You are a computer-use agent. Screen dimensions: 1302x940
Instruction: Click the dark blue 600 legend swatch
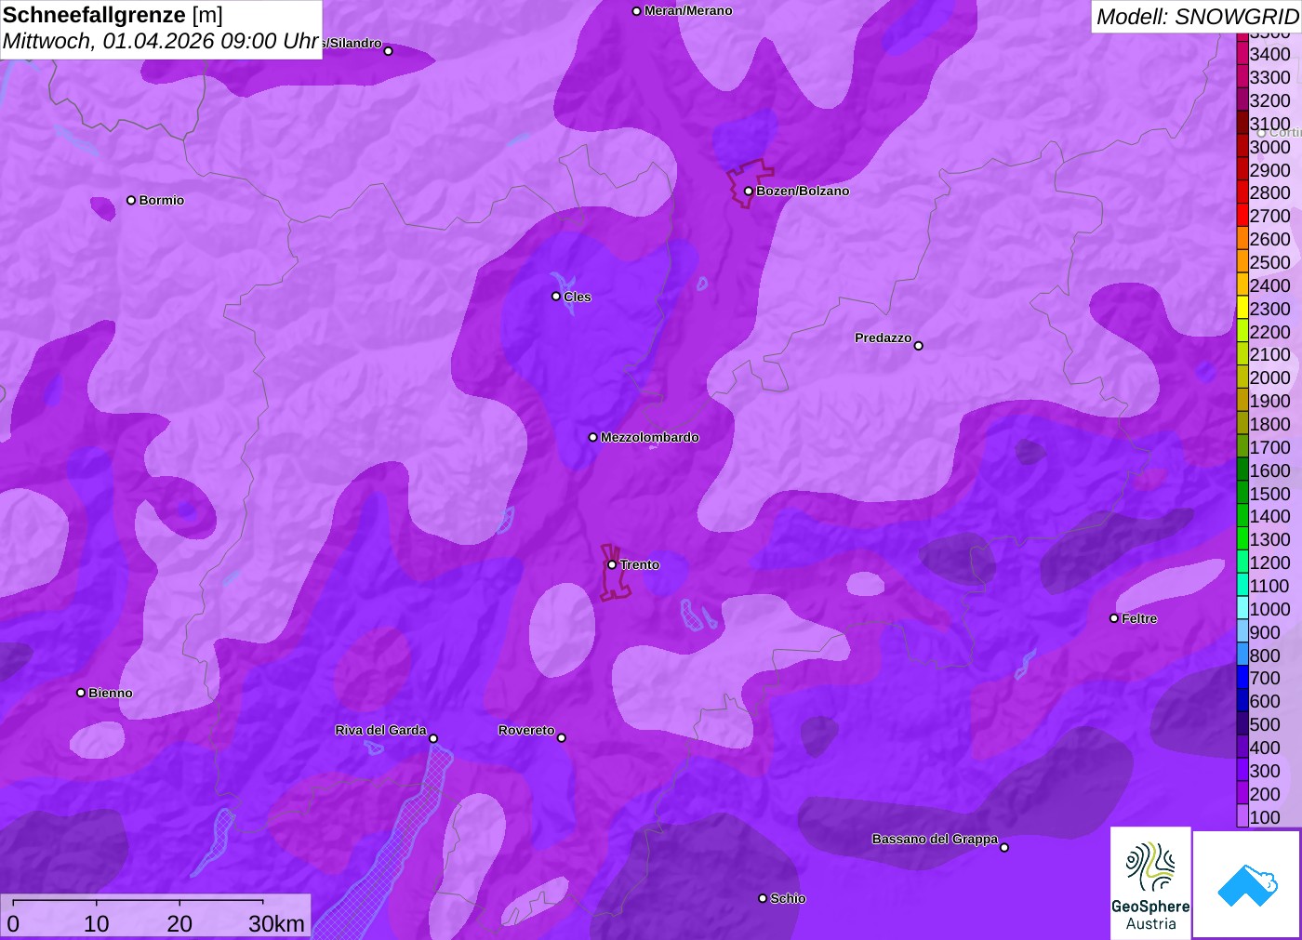coord(1242,700)
